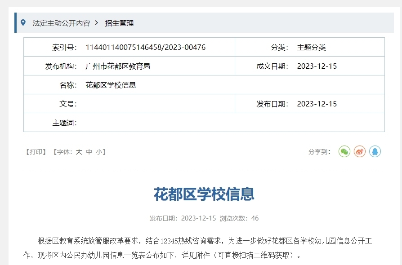Screen dimensions: 402x265
Task: Click the publisher 广州市花都区教育局 cell
Action: [x=118, y=66]
